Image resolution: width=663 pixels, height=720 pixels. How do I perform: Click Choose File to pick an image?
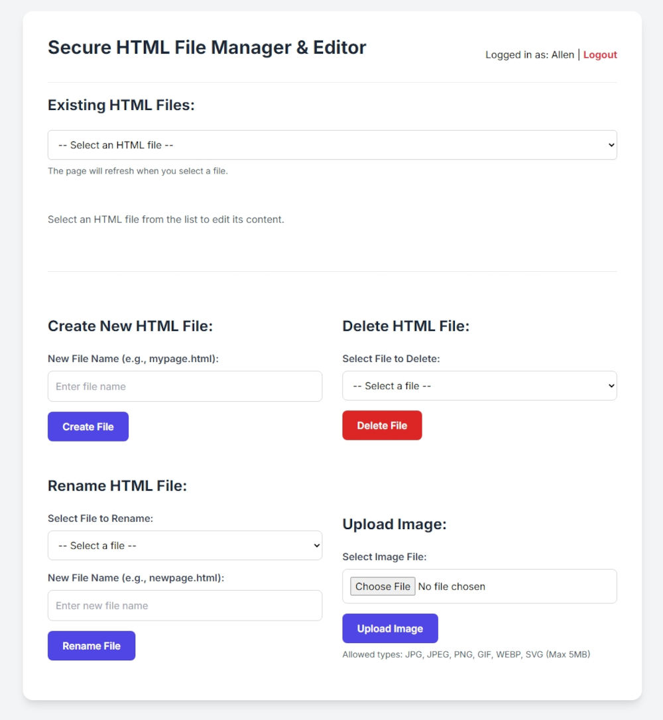pyautogui.click(x=382, y=586)
